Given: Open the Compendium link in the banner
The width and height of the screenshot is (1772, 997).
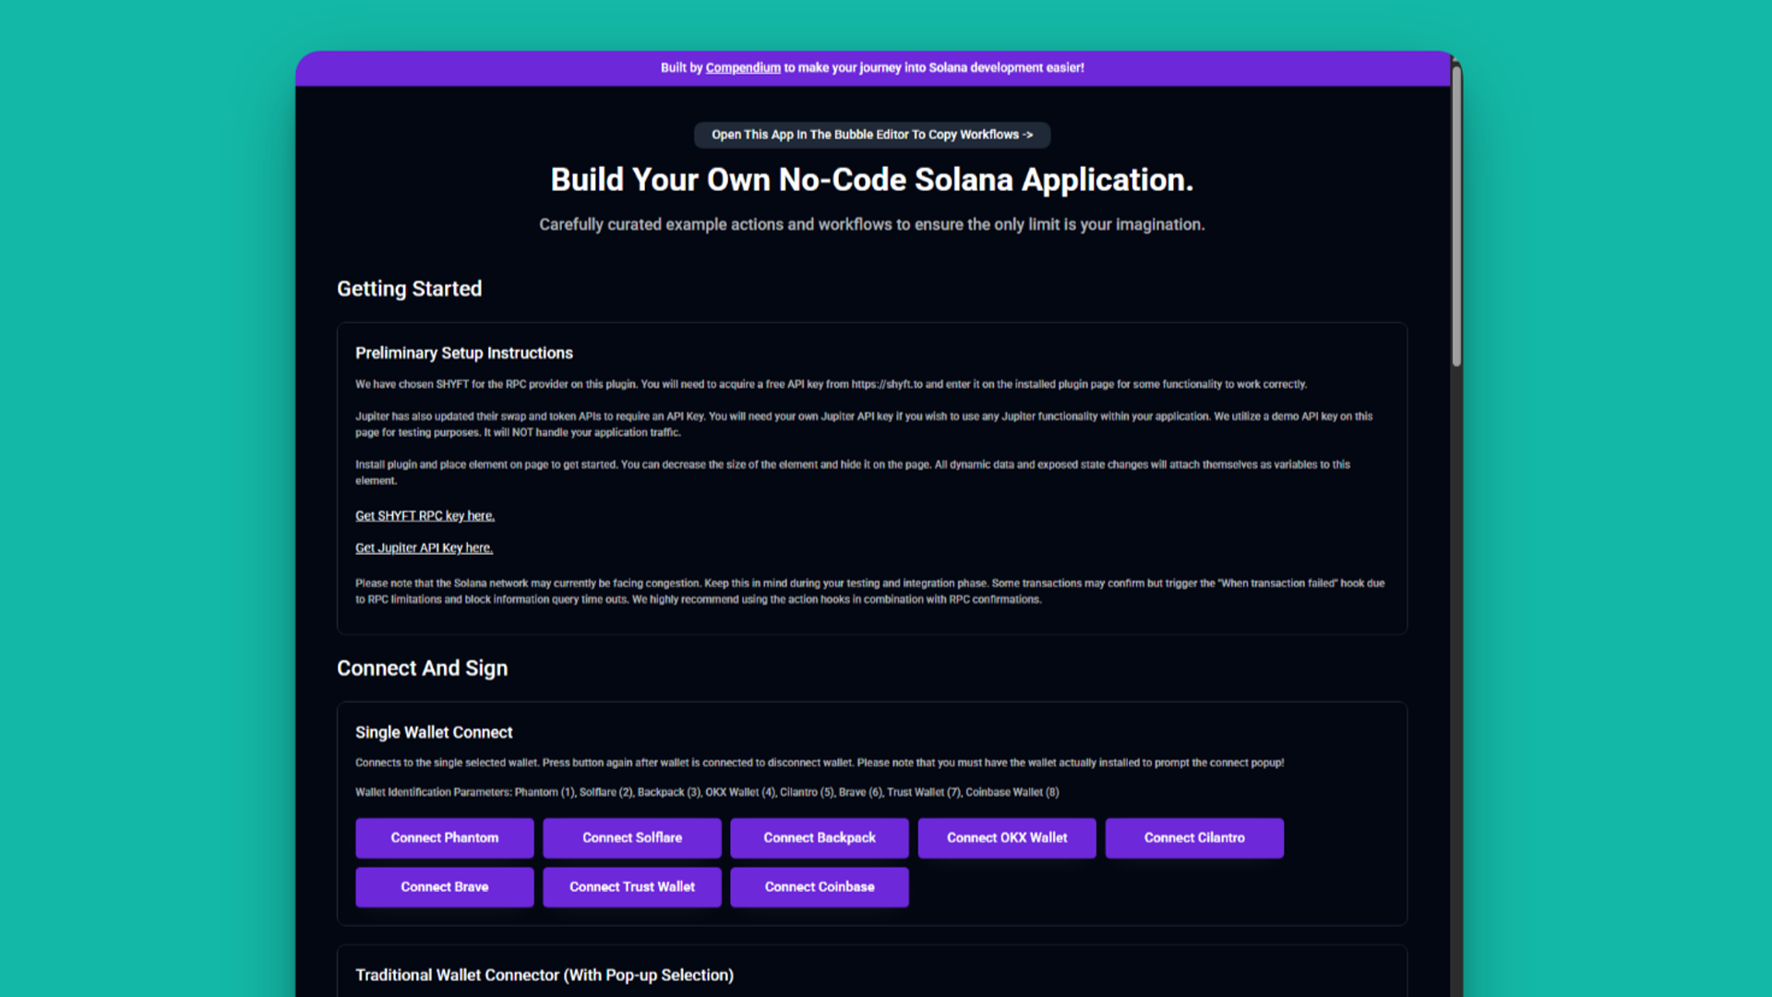Looking at the screenshot, I should (742, 67).
